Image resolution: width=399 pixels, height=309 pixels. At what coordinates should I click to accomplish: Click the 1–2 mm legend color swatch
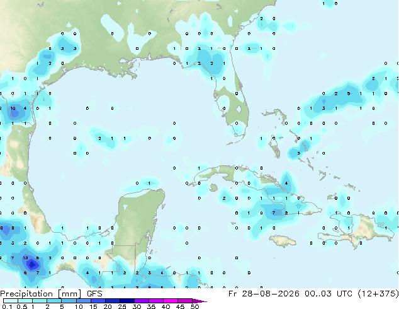click(x=40, y=301)
